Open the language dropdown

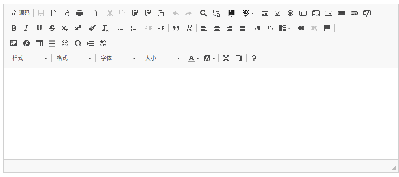284,28
